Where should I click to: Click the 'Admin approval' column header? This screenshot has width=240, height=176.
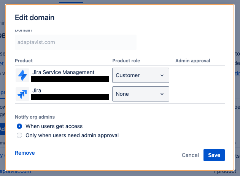point(193,61)
